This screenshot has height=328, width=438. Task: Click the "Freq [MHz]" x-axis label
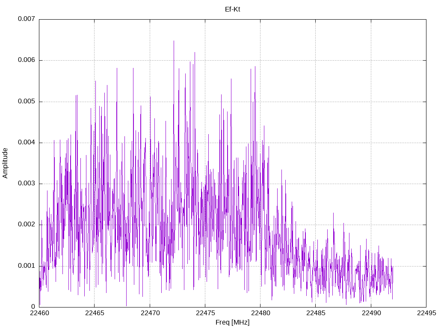[232, 322]
